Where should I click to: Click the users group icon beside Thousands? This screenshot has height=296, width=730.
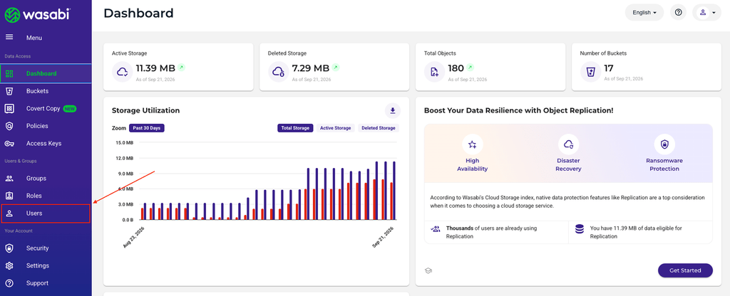tap(436, 228)
